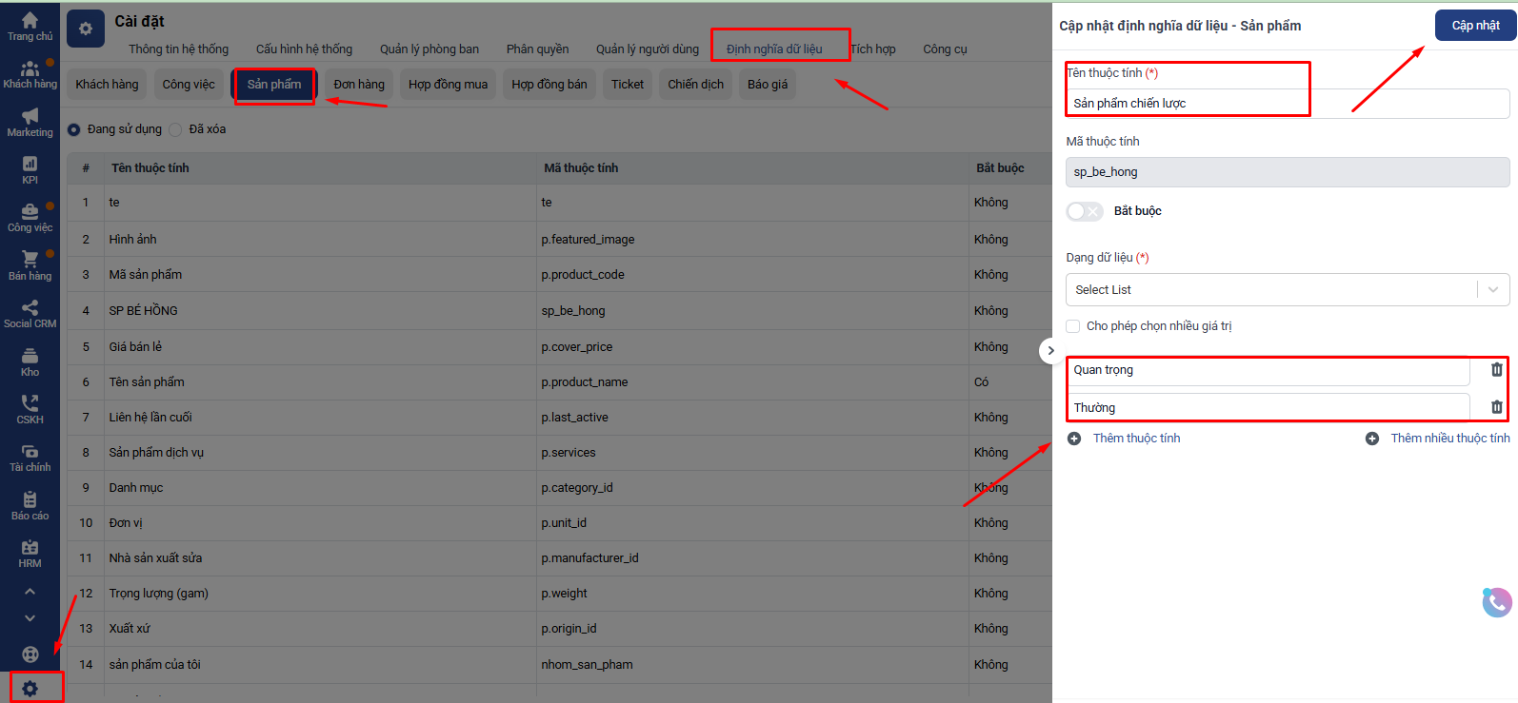Viewport: 1518px width, 703px height.
Task: Select the 'Đơn hàng' data tab
Action: click(x=359, y=85)
